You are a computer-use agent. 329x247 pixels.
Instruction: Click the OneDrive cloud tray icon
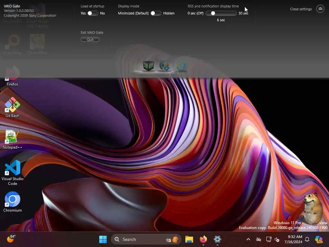point(259,239)
